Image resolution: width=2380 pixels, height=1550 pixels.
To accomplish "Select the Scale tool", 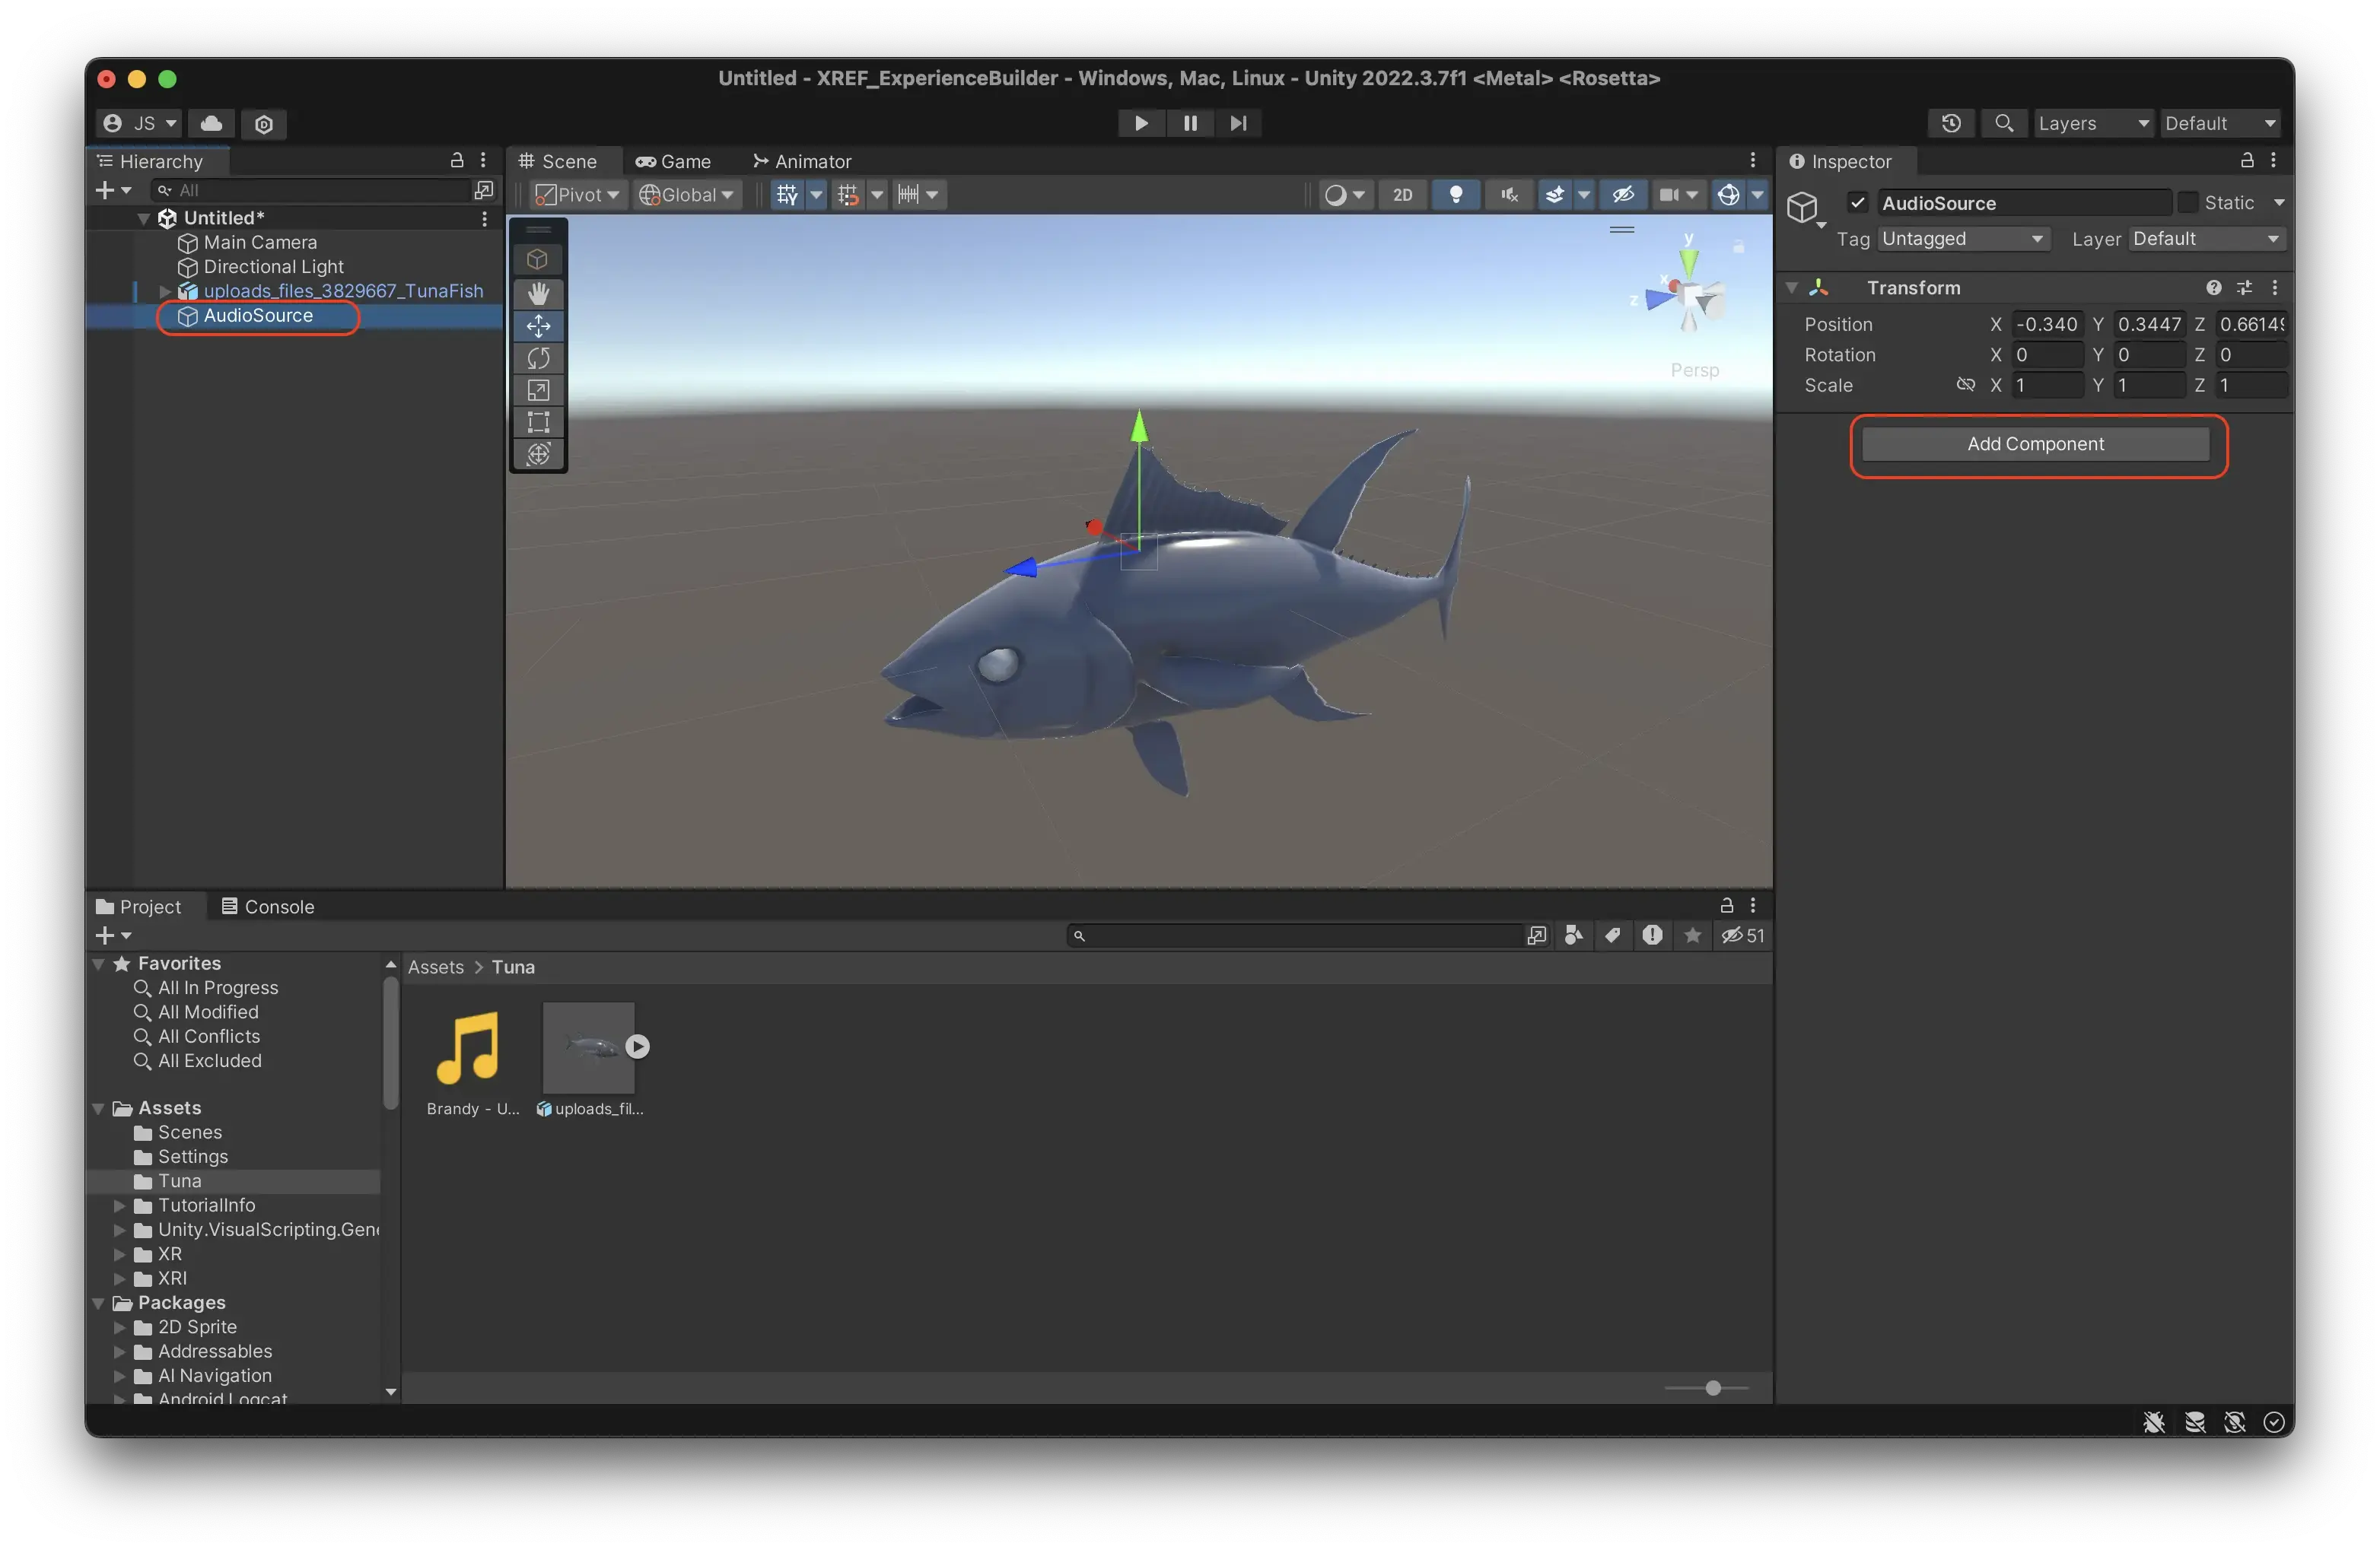I will [x=538, y=389].
